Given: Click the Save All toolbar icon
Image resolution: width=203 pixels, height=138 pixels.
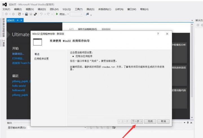Looking at the screenshot, I should pyautogui.click(x=35, y=14).
